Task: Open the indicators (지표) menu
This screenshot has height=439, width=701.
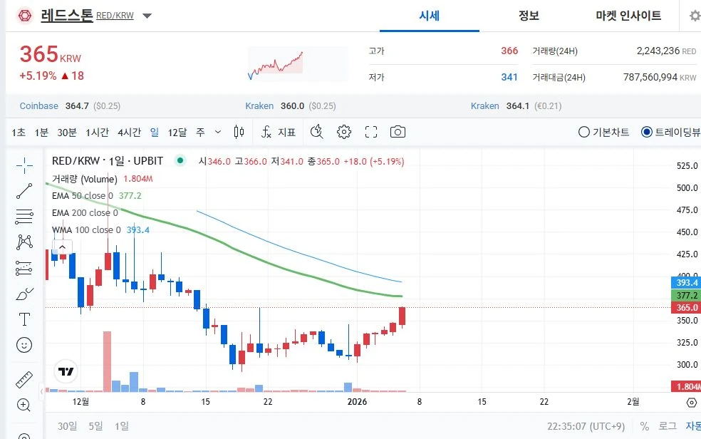Action: (278, 132)
